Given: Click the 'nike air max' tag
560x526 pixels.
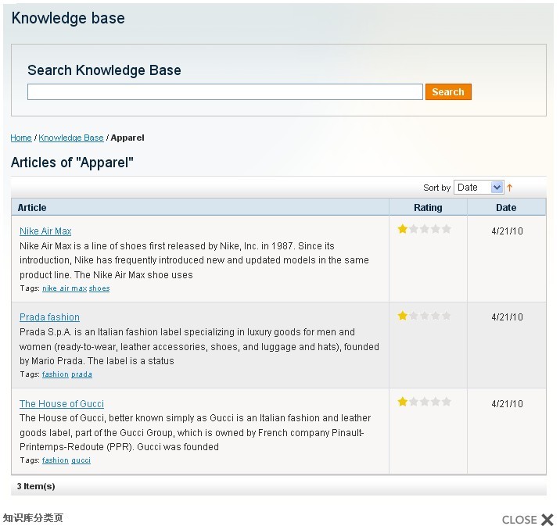Looking at the screenshot, I should pos(65,288).
